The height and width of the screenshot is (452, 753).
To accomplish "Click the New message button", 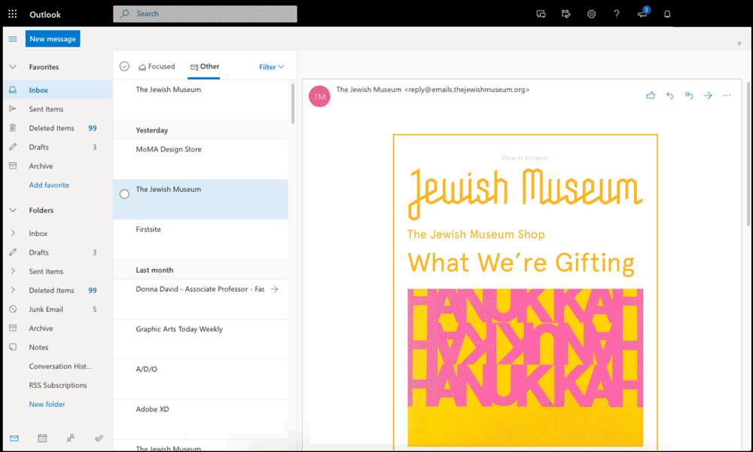I will [53, 39].
